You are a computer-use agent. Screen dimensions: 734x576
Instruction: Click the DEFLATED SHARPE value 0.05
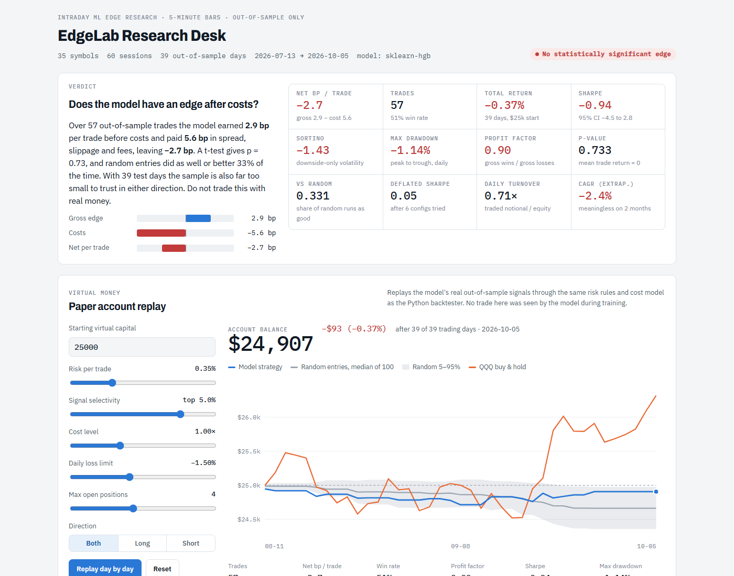pos(404,196)
